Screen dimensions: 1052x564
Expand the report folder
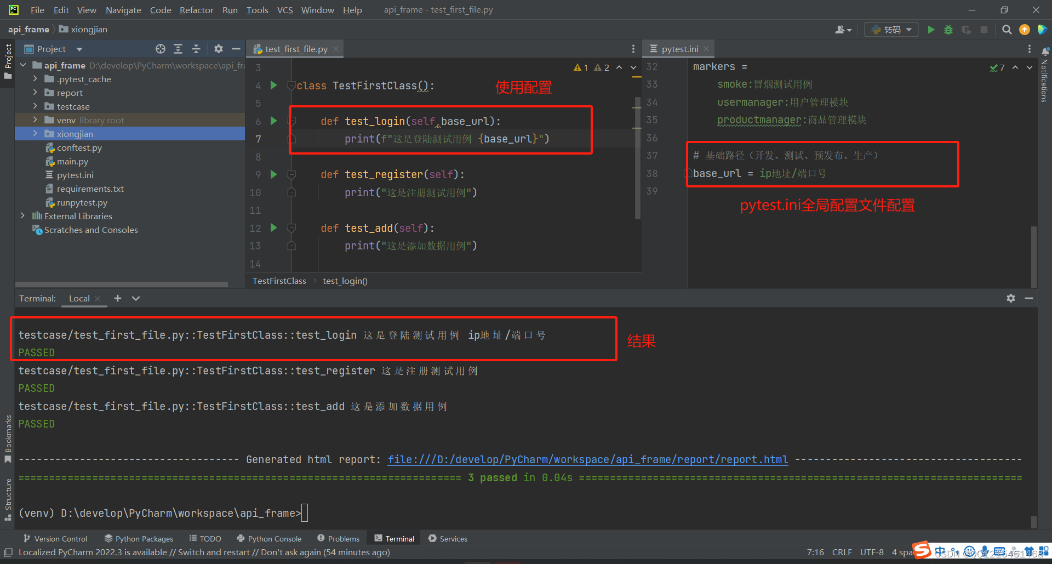35,93
